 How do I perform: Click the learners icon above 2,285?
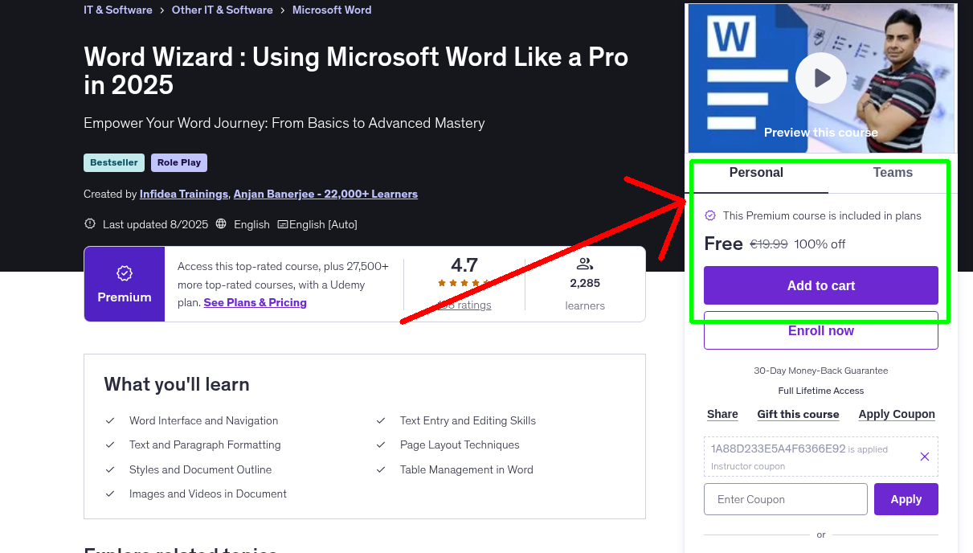coord(585,263)
